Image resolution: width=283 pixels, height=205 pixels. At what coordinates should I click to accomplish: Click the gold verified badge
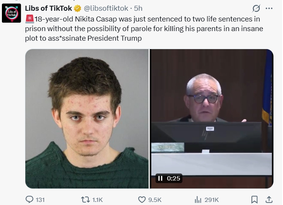[77, 8]
